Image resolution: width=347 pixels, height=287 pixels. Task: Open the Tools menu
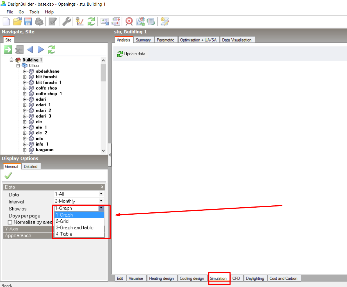[x=34, y=12]
